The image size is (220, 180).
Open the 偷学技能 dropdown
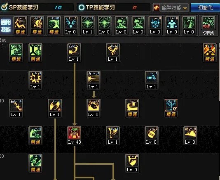171,8
